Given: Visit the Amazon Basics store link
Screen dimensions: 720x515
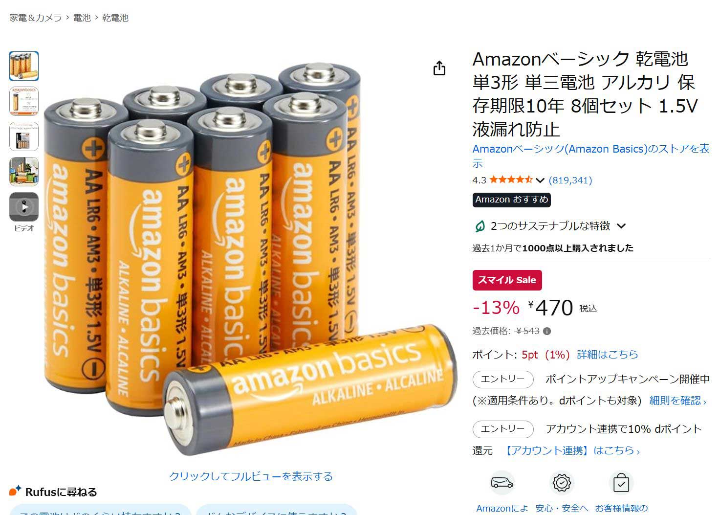Looking at the screenshot, I should (591, 156).
